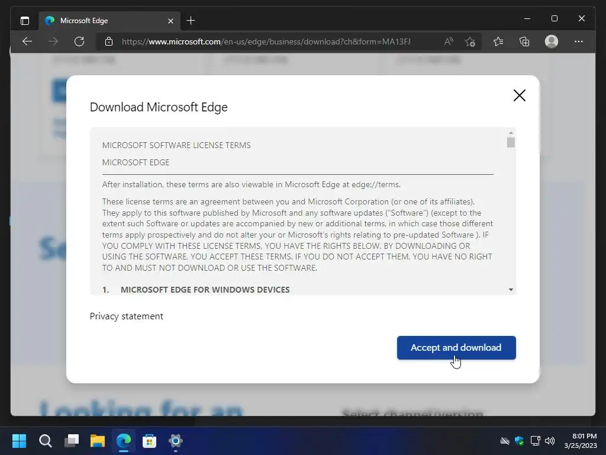
Task: Open network status tray icon
Action: coord(535,441)
